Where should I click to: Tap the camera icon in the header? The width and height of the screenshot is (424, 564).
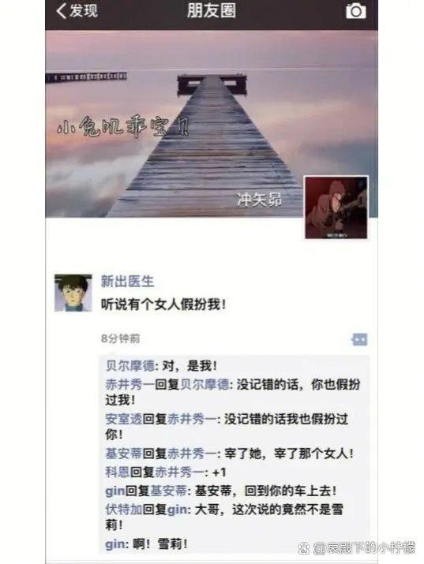pyautogui.click(x=355, y=11)
